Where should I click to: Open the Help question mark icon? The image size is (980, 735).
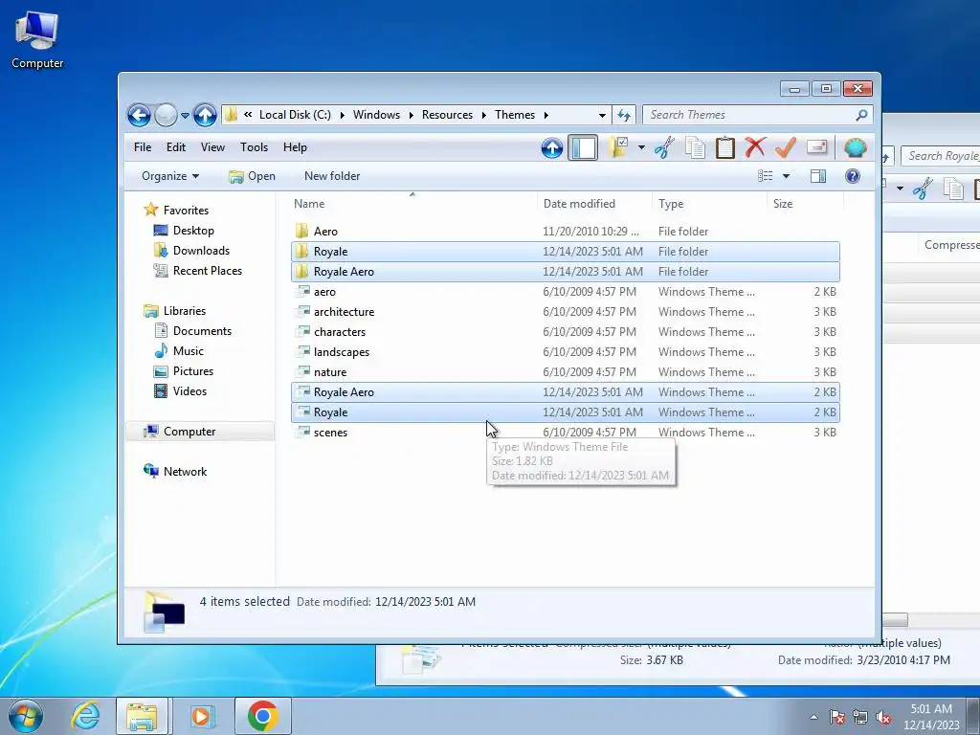[x=853, y=176]
